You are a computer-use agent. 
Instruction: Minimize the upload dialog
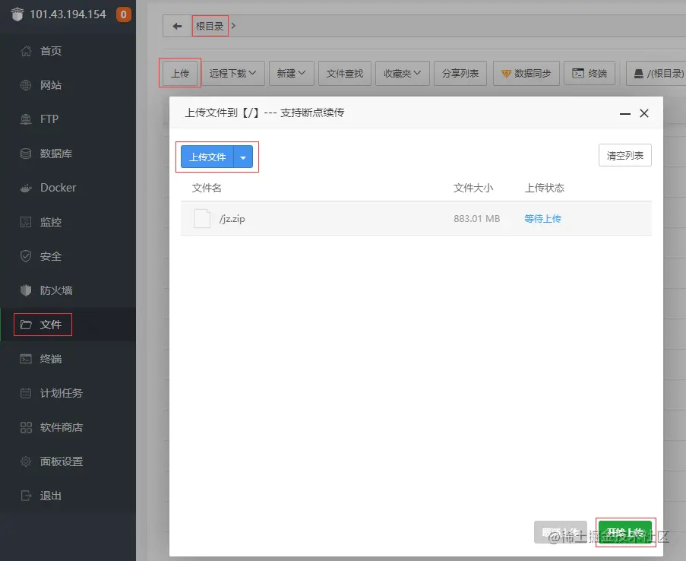[x=625, y=114]
